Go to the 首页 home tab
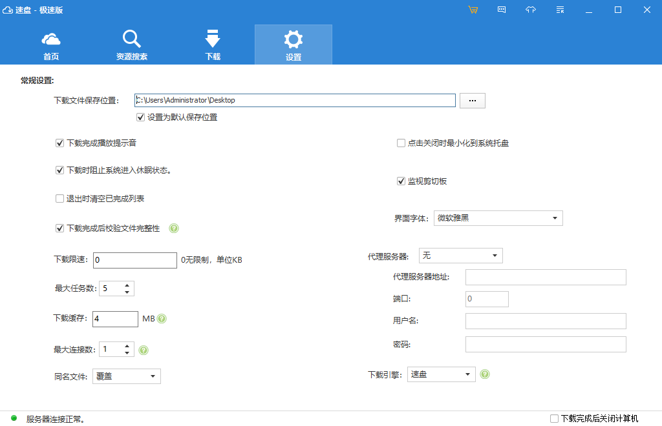This screenshot has width=662, height=426. coord(51,46)
